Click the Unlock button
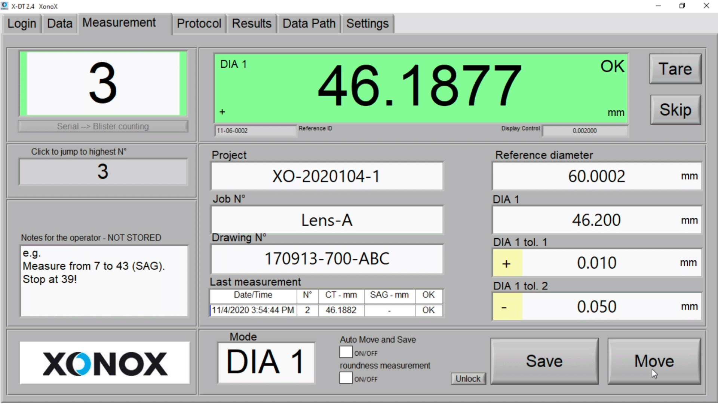 pos(468,379)
